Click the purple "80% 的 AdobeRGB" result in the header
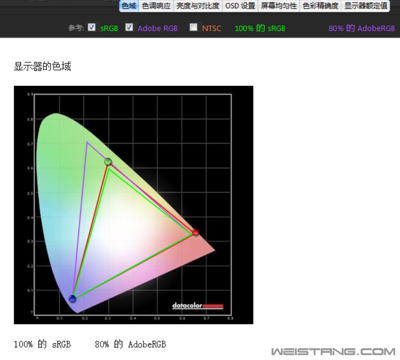The height and width of the screenshot is (360, 400). (x=361, y=28)
